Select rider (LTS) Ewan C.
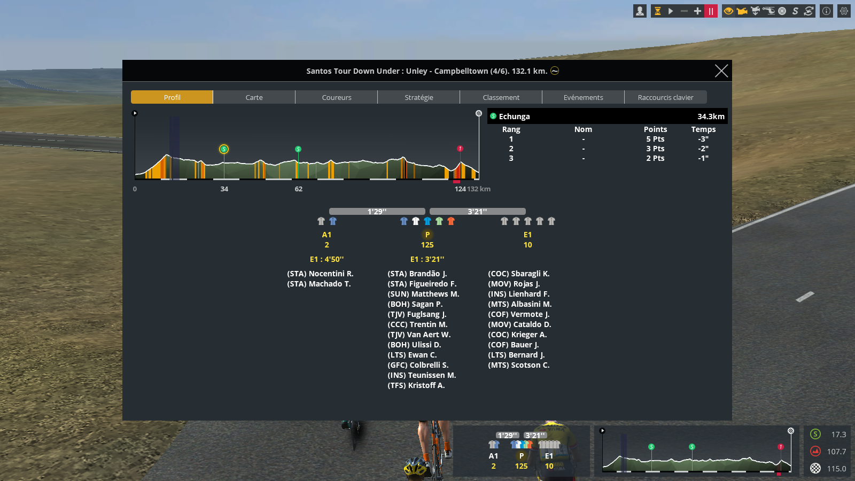855x481 pixels. coord(412,355)
